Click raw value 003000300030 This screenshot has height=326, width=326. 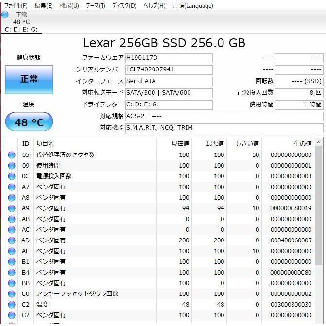[291, 305]
